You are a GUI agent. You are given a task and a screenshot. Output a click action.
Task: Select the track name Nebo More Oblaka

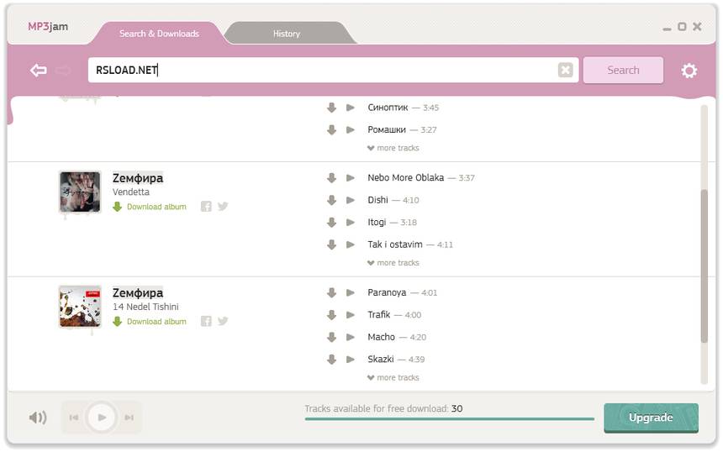point(406,177)
